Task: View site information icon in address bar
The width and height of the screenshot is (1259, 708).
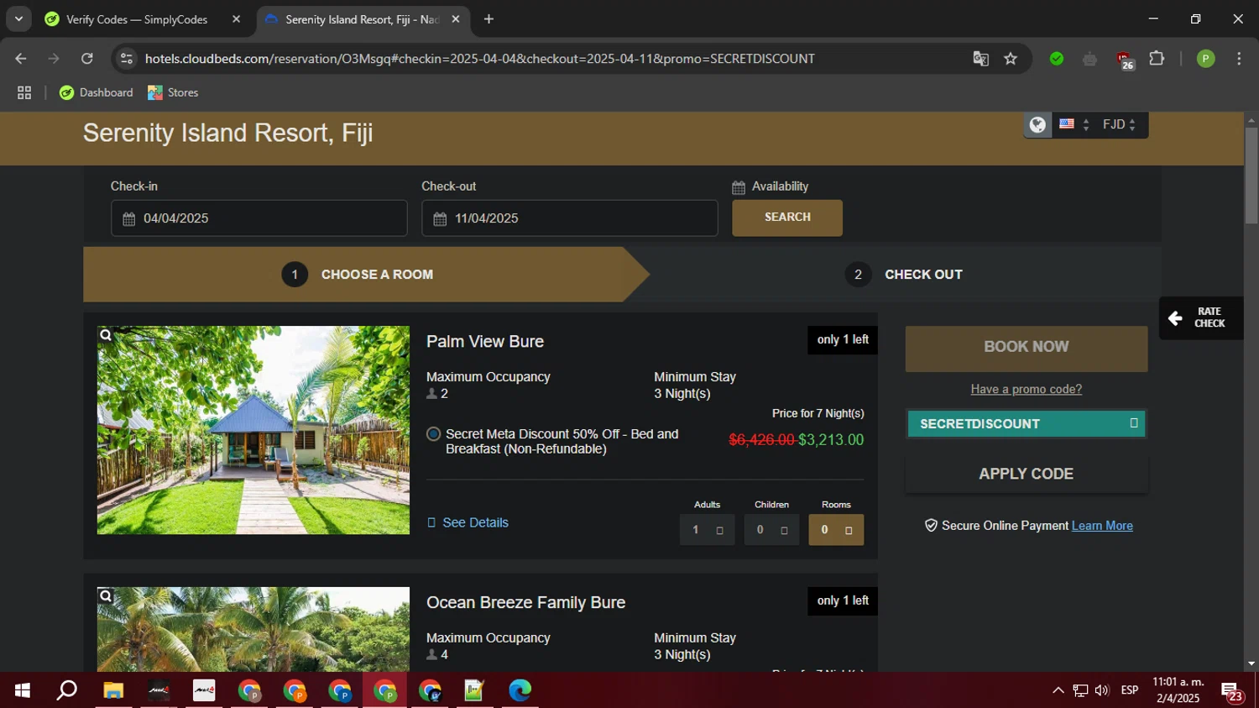Action: click(127, 59)
